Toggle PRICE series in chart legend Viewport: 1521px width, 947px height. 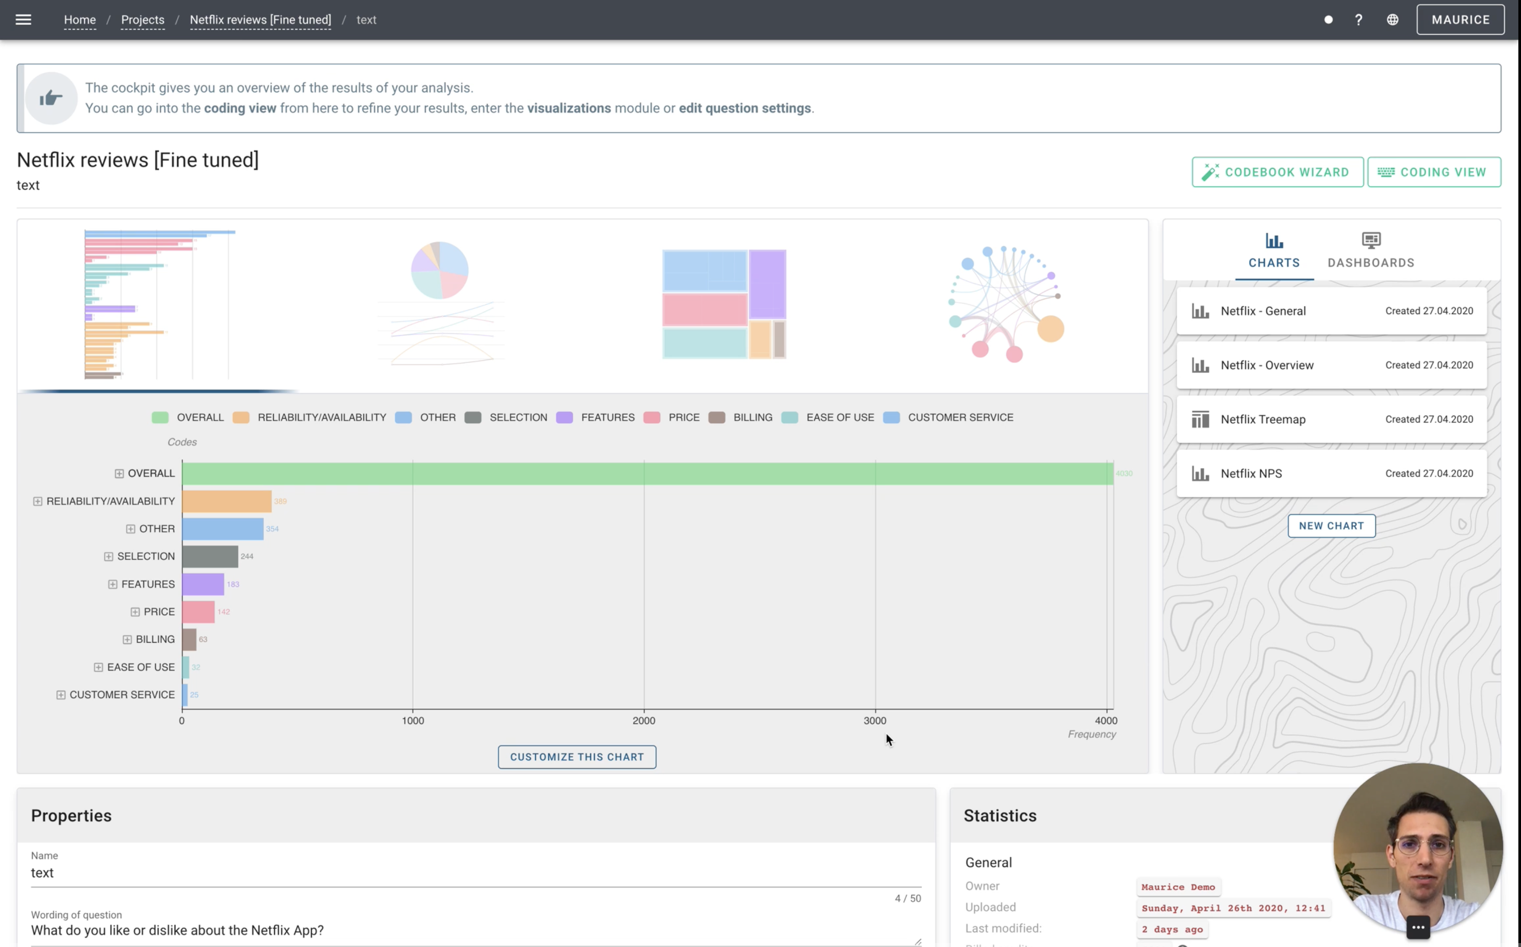(x=671, y=418)
